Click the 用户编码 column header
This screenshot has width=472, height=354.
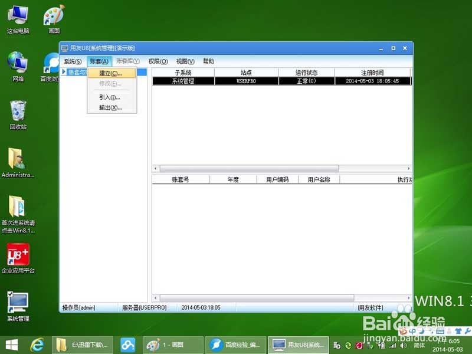click(277, 180)
